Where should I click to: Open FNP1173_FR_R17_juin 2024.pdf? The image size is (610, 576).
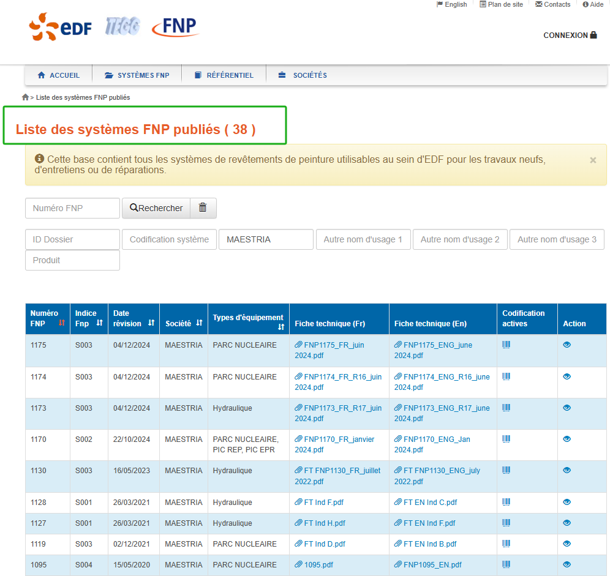[x=338, y=413]
